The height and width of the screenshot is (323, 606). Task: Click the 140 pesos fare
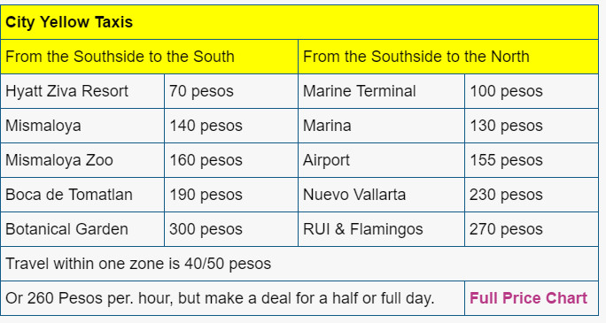(x=231, y=126)
